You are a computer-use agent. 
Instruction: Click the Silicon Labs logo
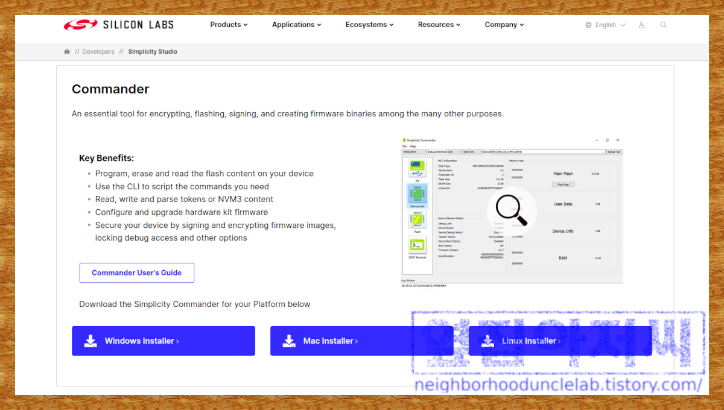coord(118,25)
